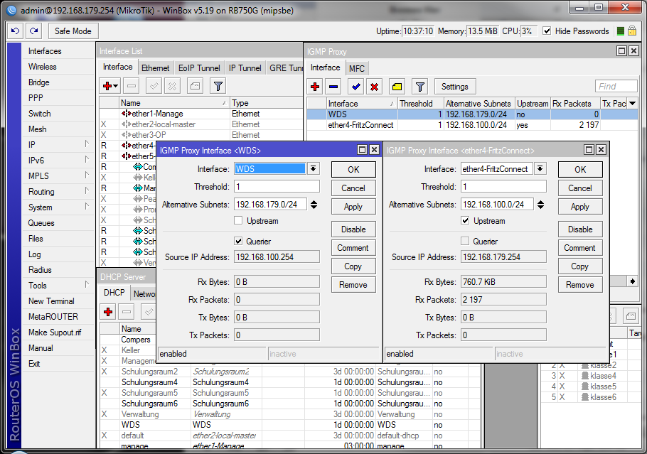Switch to the EoIP Tunnel tab
647x454 pixels.
tap(199, 67)
